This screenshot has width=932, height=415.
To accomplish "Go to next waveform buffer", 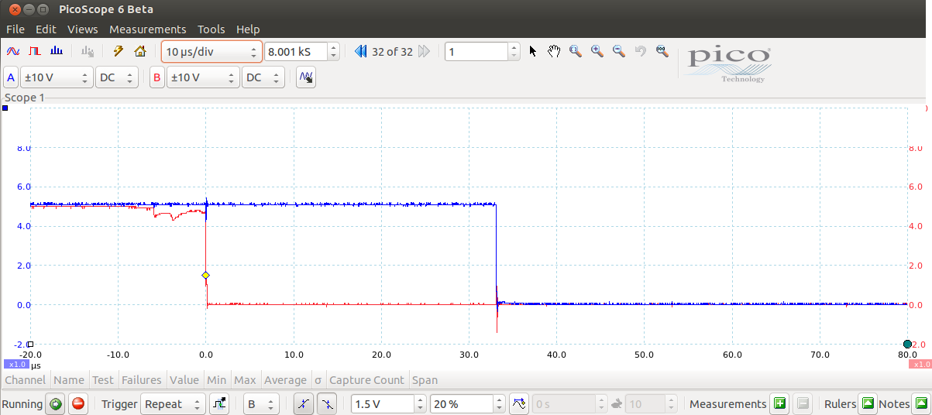I will click(424, 52).
